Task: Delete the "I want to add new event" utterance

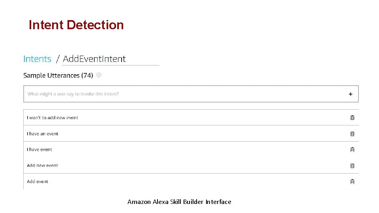Action: 352,118
